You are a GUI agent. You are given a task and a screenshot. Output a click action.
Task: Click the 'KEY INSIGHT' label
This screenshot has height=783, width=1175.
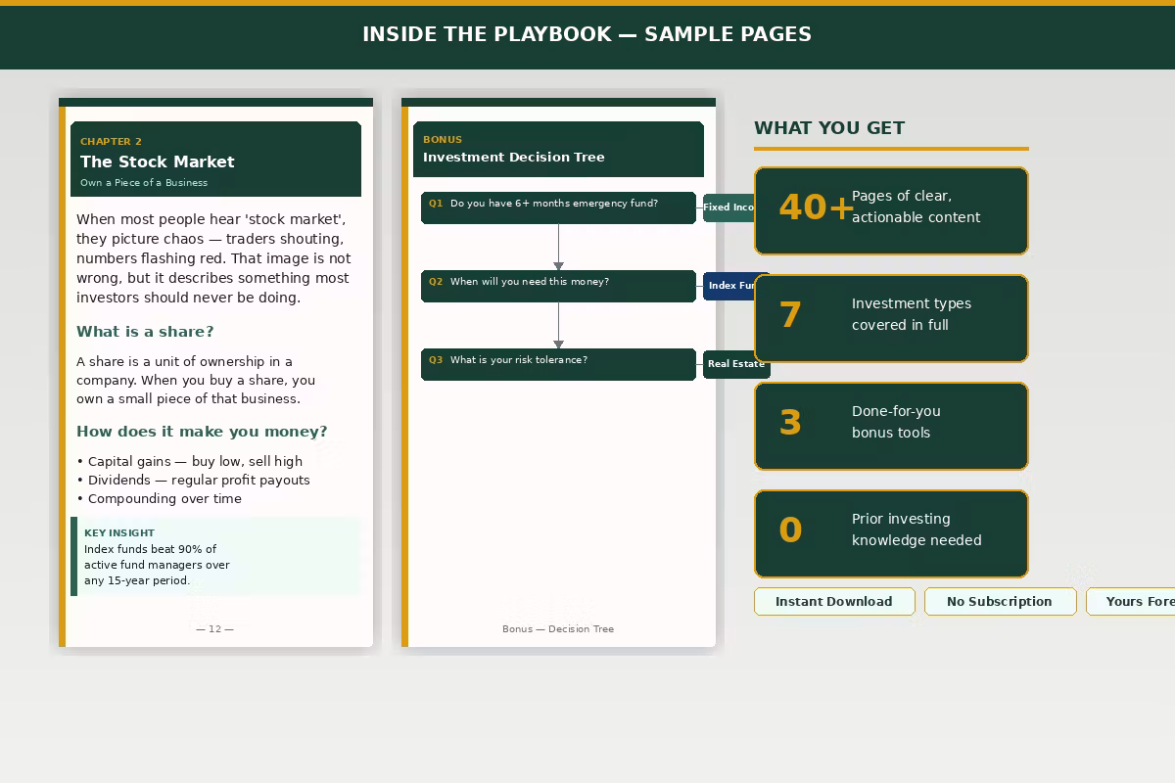[119, 533]
